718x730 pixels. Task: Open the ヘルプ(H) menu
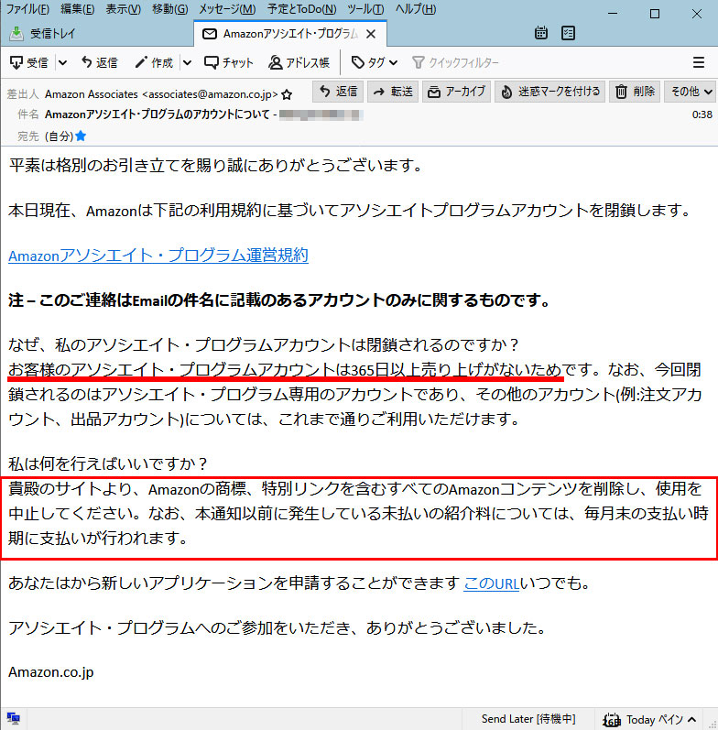416,9
